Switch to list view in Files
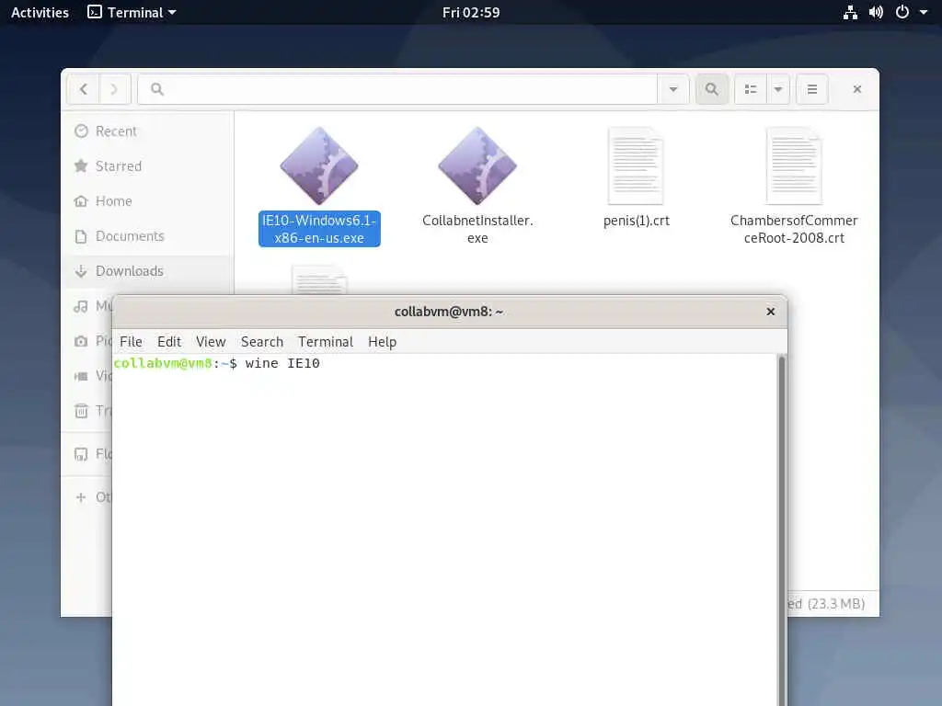Screen dimensions: 942x706 pyautogui.click(x=751, y=89)
